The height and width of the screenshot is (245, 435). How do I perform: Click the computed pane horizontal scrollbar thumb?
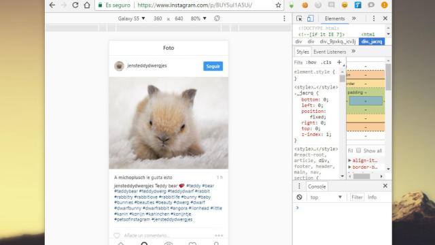(x=362, y=176)
